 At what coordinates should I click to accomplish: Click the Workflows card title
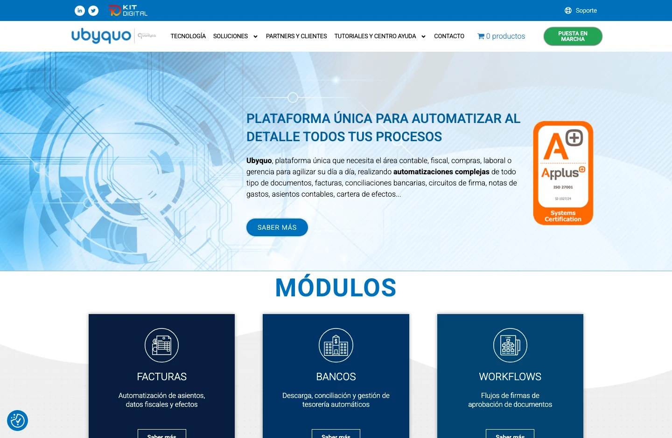510,376
